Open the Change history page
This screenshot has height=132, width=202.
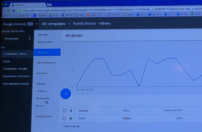pos(44,116)
